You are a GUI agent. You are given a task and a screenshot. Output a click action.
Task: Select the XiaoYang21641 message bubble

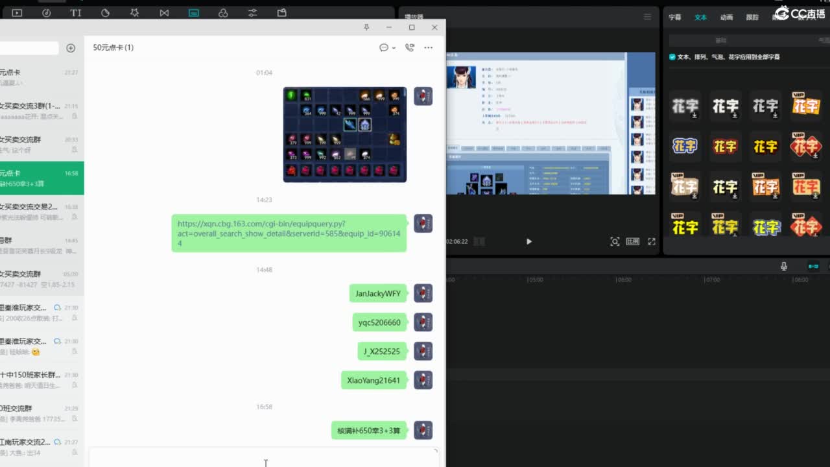click(x=373, y=380)
